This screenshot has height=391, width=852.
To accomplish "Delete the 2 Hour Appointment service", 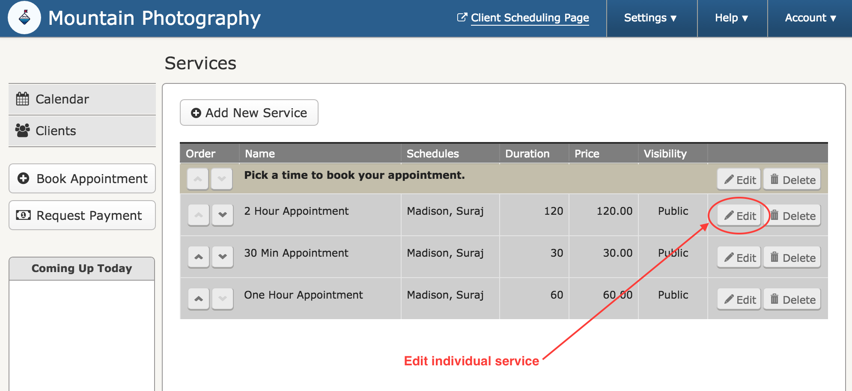I will (x=792, y=216).
